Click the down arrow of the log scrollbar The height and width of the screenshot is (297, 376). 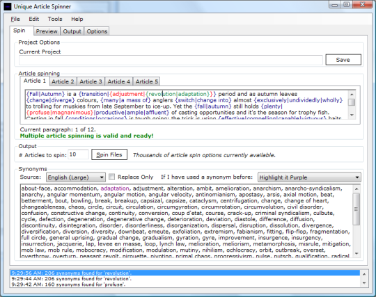364,283
